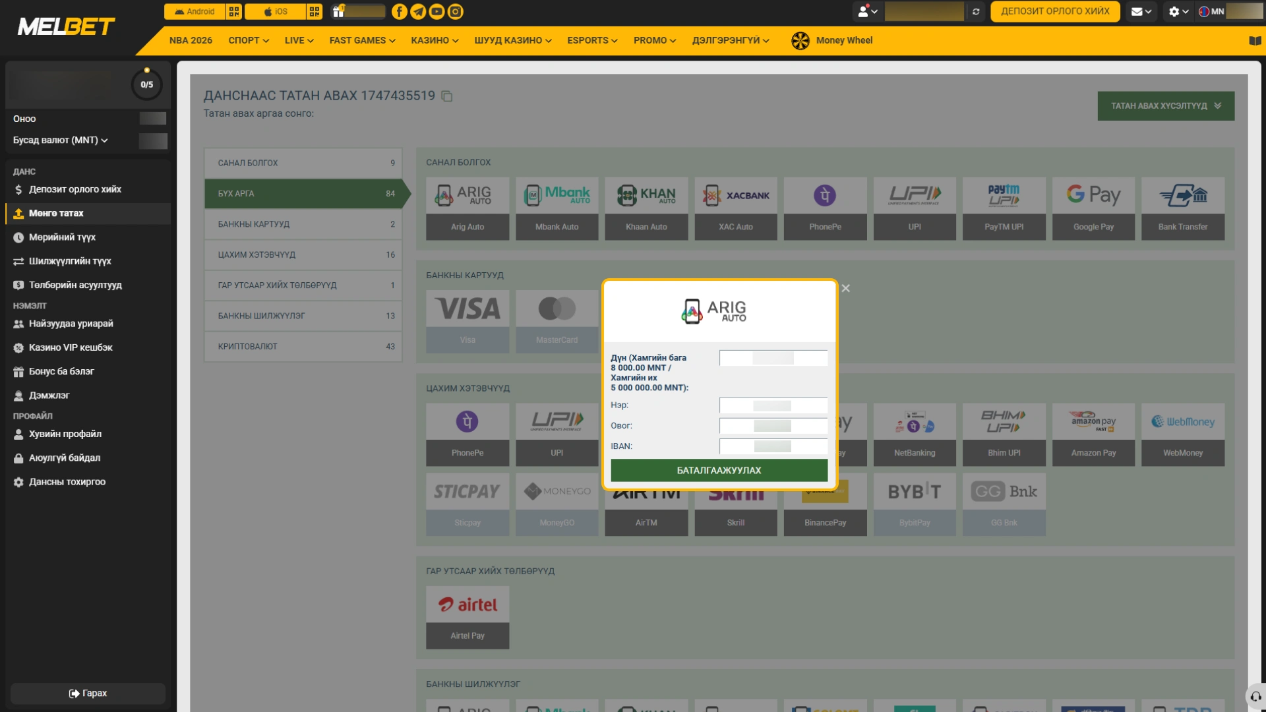Viewport: 1266px width, 712px height.
Task: Open Мөрийний түүх in sidebar
Action: click(88, 237)
